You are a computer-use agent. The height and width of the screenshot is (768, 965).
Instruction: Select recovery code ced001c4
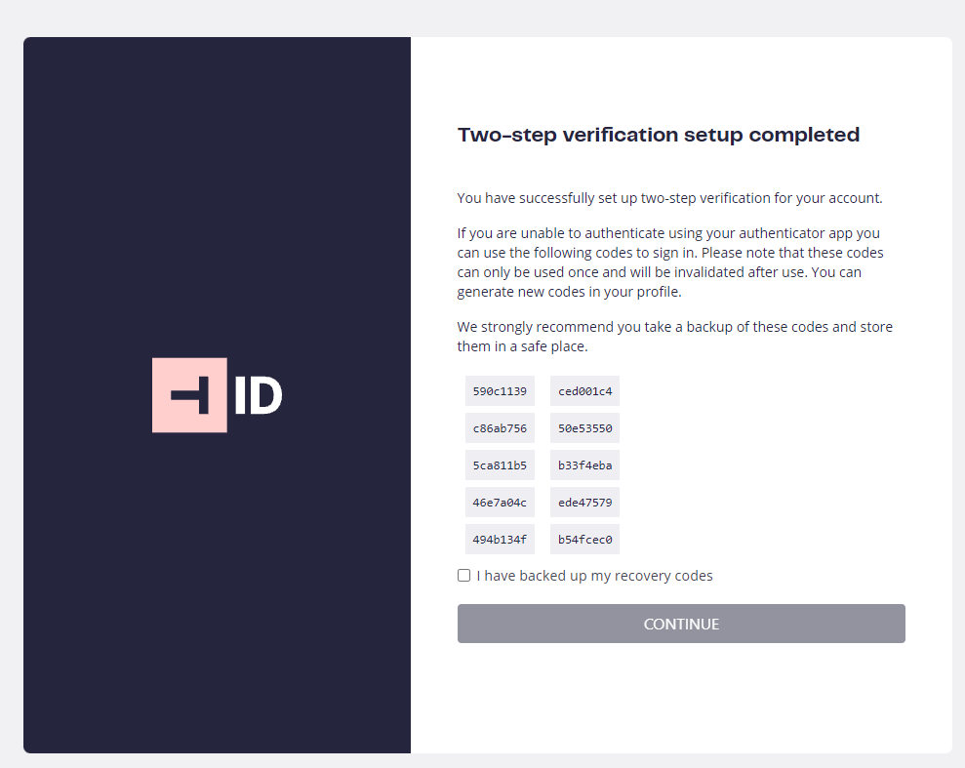click(584, 391)
